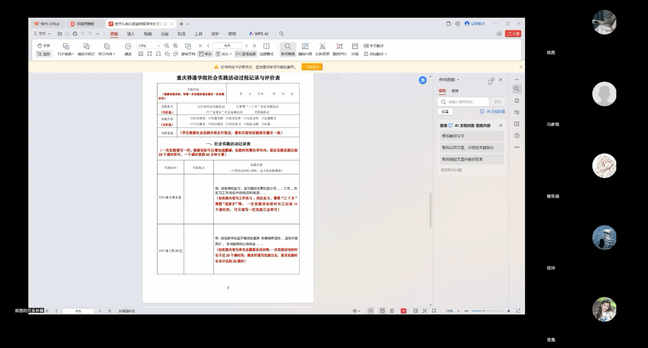Click the 识别表格 table recognition icon

(322, 47)
